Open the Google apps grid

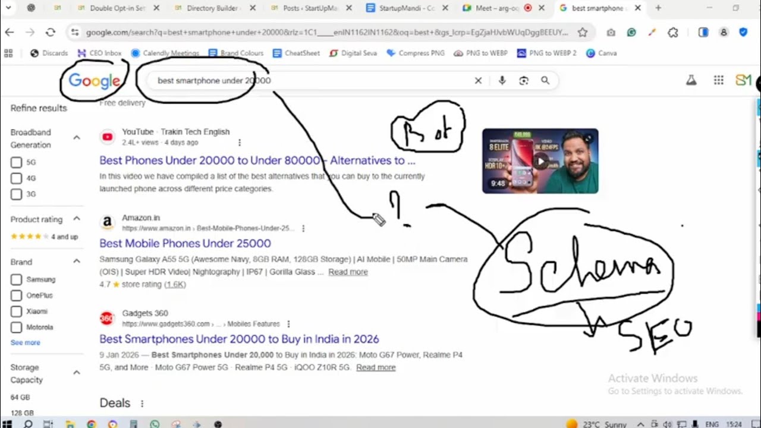tap(719, 80)
